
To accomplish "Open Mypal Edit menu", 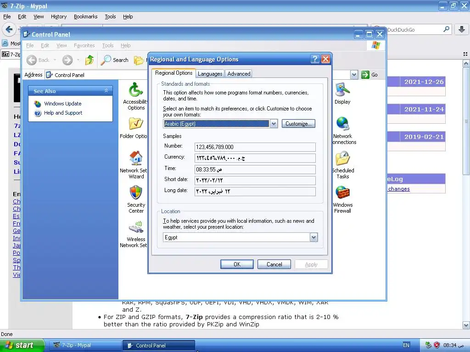I will click(22, 16).
